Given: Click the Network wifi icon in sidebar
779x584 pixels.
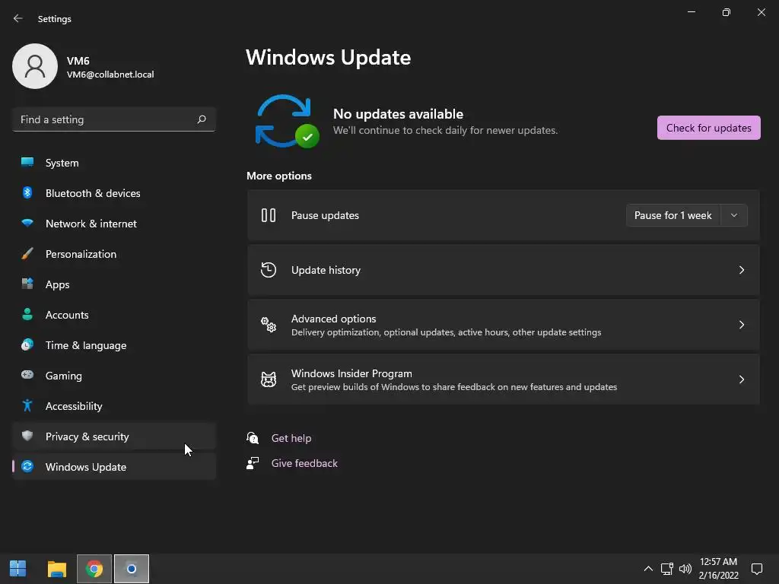Looking at the screenshot, I should 27,223.
